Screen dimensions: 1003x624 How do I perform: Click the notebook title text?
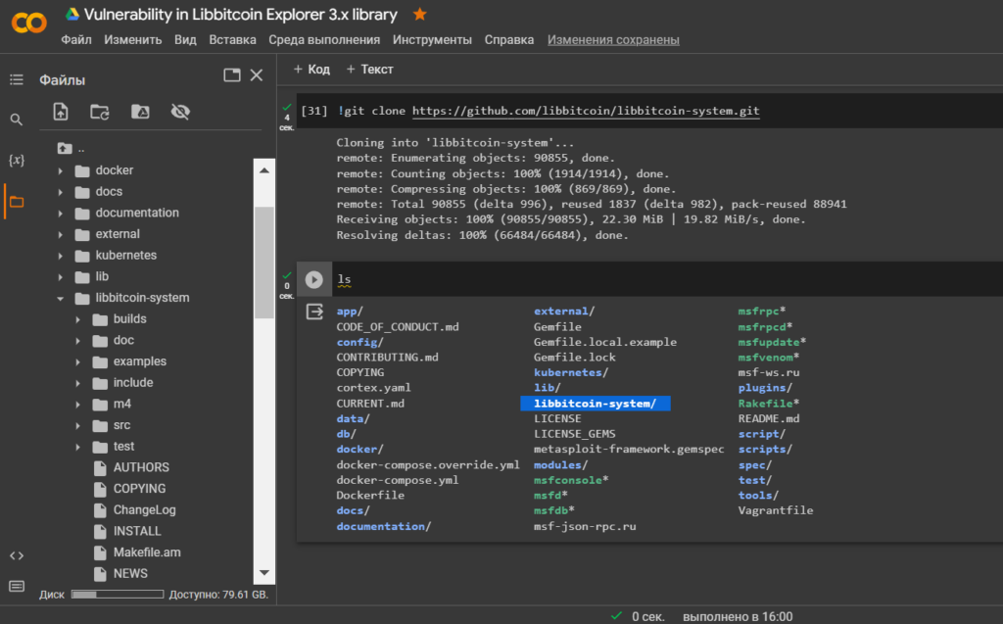click(241, 14)
